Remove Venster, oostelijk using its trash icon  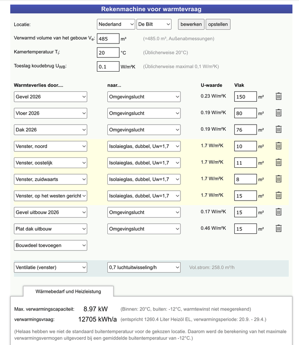[279, 163]
